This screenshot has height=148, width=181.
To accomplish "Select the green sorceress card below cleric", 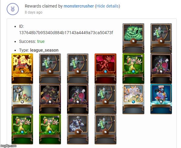I will tap(22, 129).
